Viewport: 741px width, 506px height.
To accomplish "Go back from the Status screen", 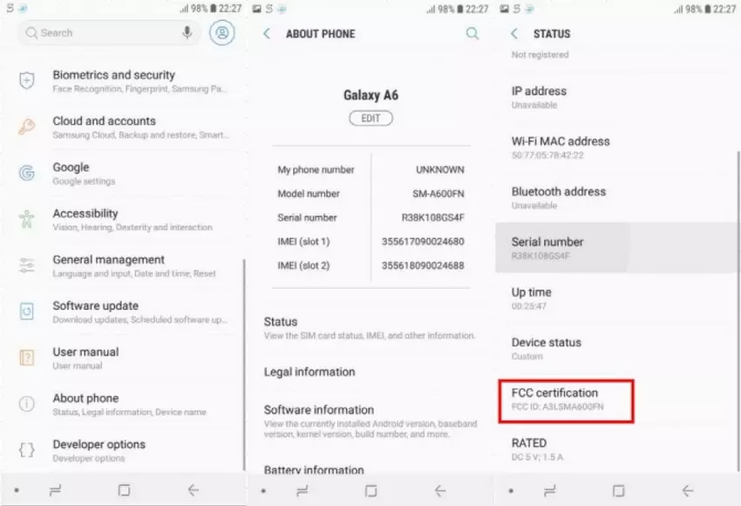I will click(x=514, y=34).
